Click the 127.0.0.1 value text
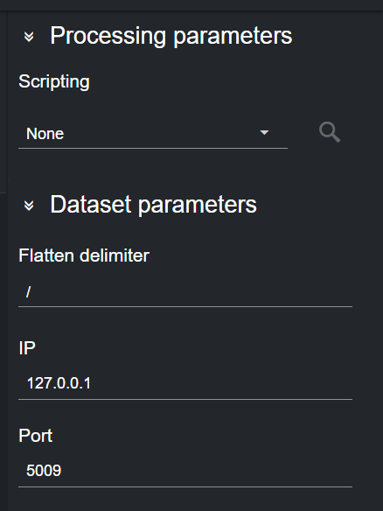 [x=59, y=383]
